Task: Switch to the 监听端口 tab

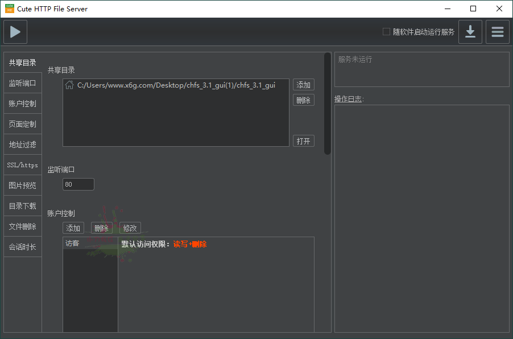Action: point(22,82)
